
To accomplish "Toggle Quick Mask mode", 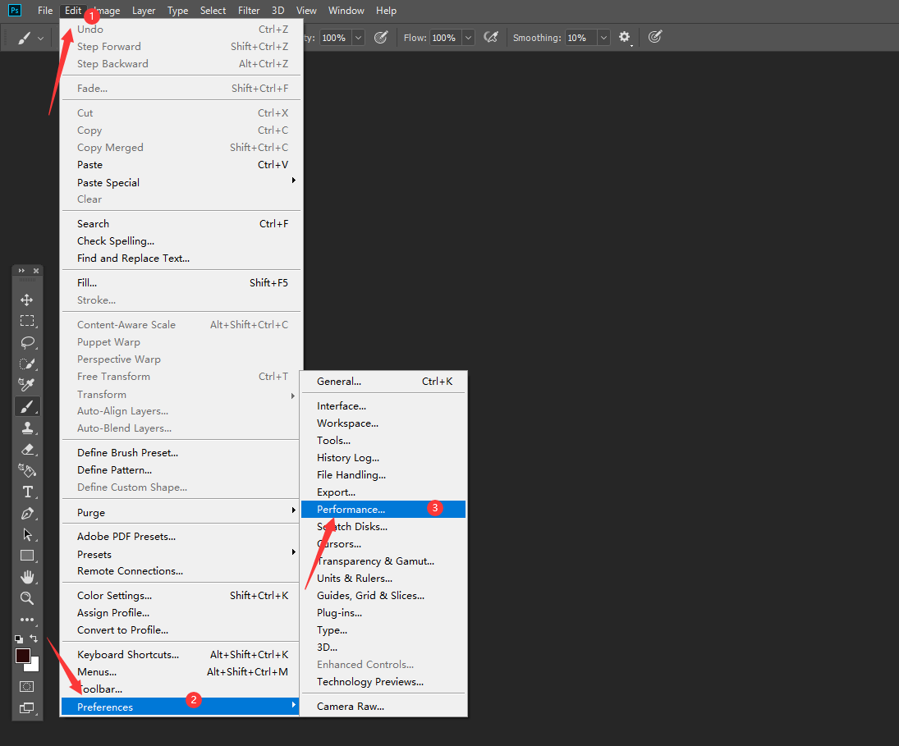I will pos(27,686).
